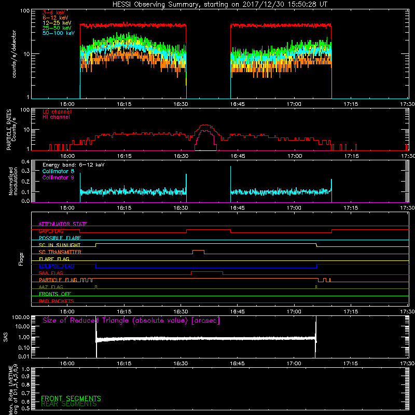415x415 pixels.
Task: Click the 'LO channel' legend label
Action: (57, 112)
